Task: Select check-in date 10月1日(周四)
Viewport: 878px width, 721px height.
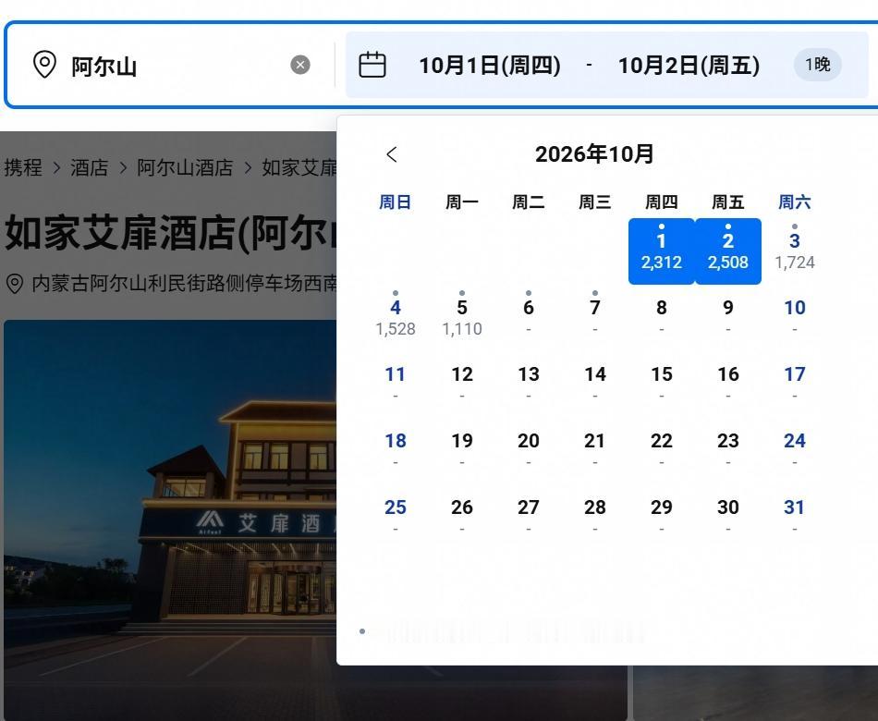Action: coord(490,65)
